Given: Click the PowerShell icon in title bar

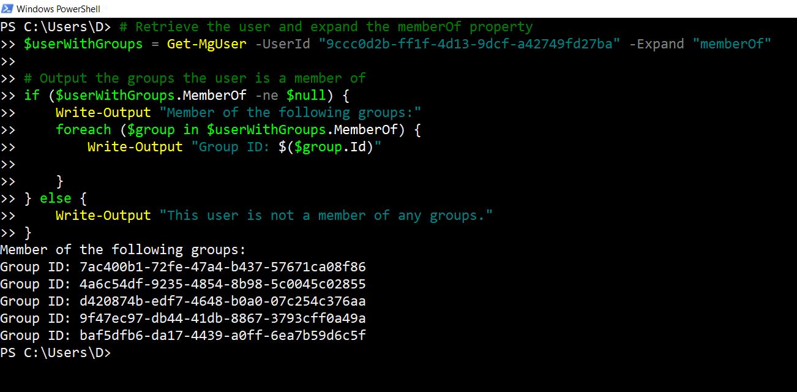Looking at the screenshot, I should (x=7, y=9).
